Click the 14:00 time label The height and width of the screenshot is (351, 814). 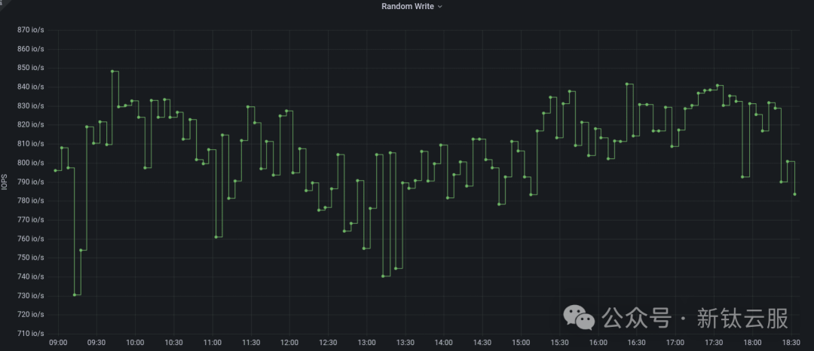click(x=443, y=343)
